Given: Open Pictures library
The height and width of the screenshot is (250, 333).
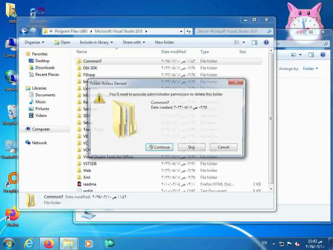Looking at the screenshot, I should tap(42, 109).
